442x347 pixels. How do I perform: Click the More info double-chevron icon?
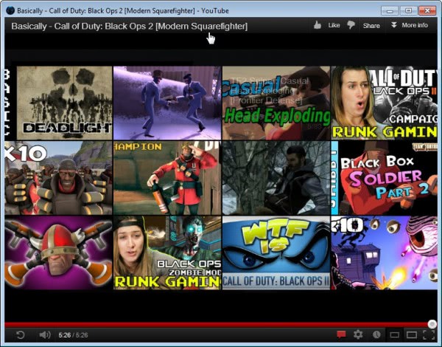[x=394, y=25]
